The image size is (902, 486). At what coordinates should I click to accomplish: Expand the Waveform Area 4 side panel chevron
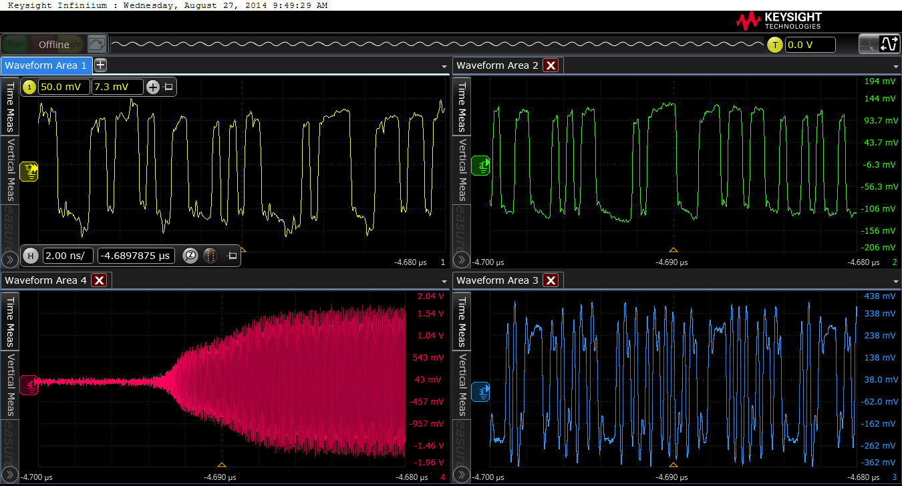(x=9, y=475)
